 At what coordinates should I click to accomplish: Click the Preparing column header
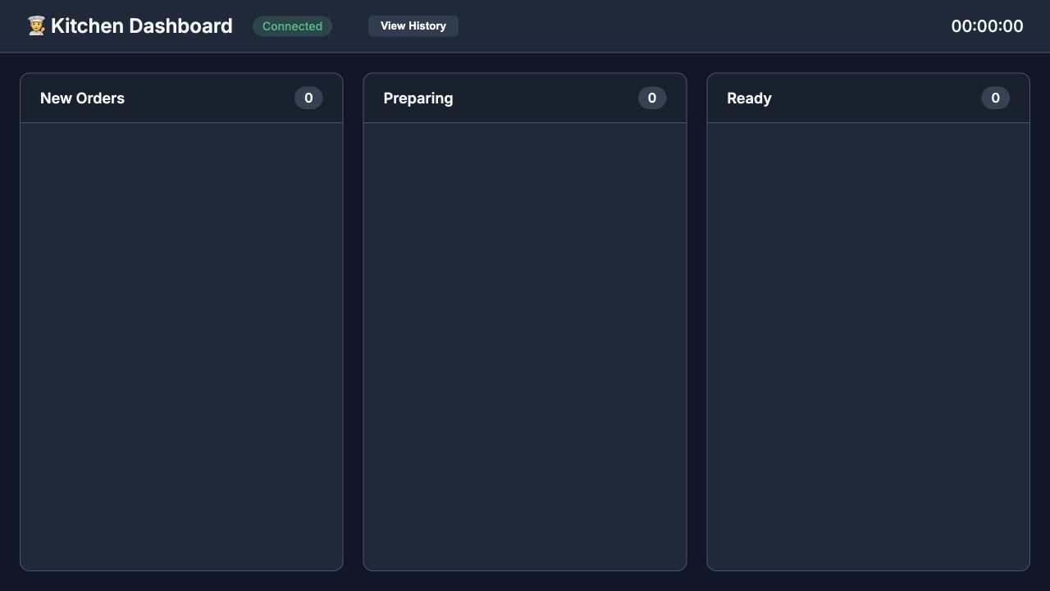pyautogui.click(x=525, y=98)
